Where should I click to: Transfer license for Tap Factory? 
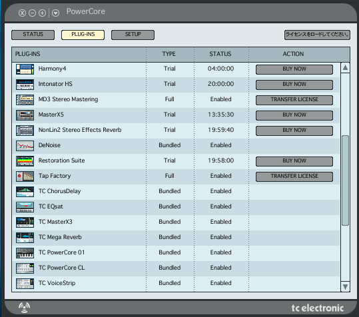[294, 176]
